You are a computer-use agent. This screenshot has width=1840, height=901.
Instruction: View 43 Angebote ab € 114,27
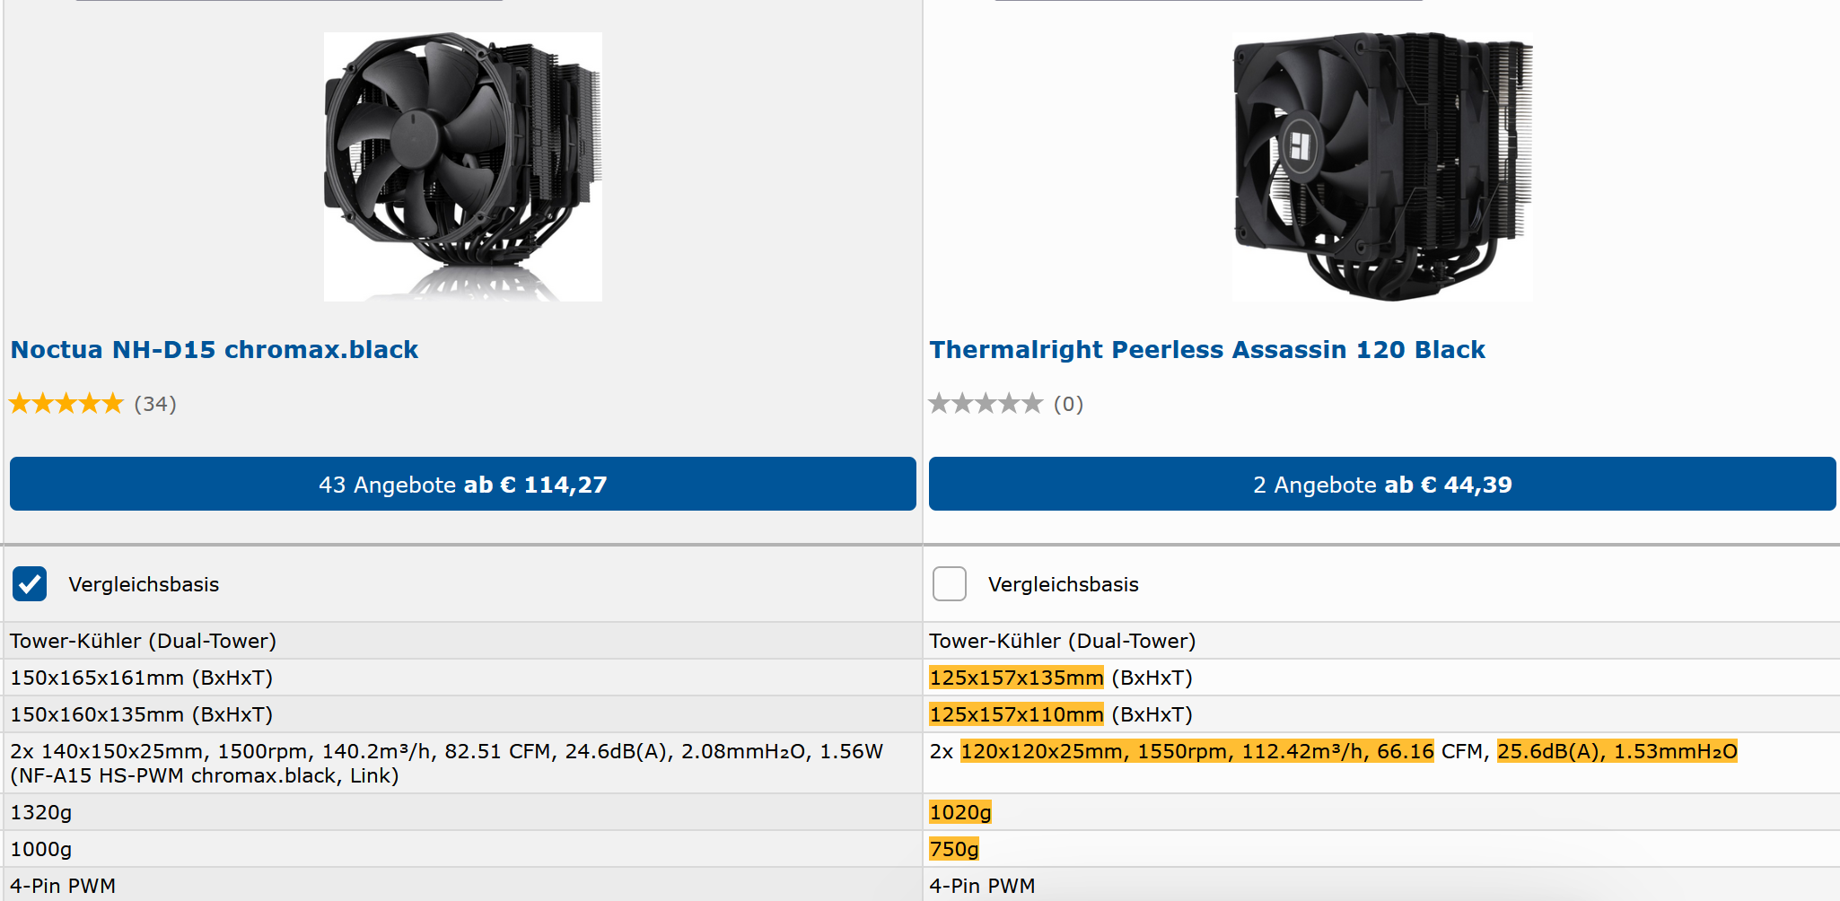coord(463,484)
